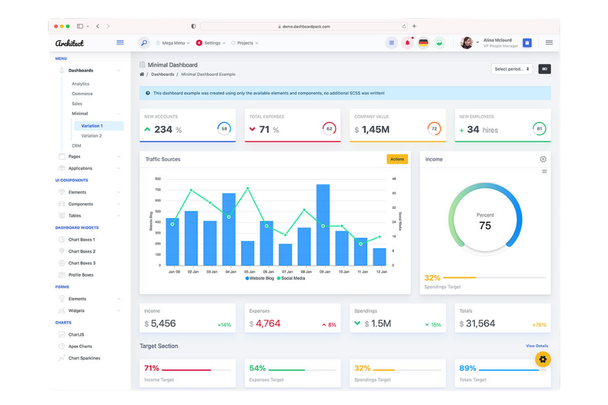Click the German flag language icon
The height and width of the screenshot is (405, 608).
pos(423,43)
